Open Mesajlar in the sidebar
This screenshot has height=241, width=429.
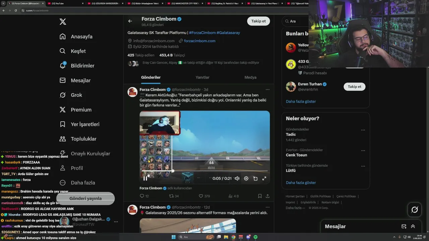[x=75, y=80]
